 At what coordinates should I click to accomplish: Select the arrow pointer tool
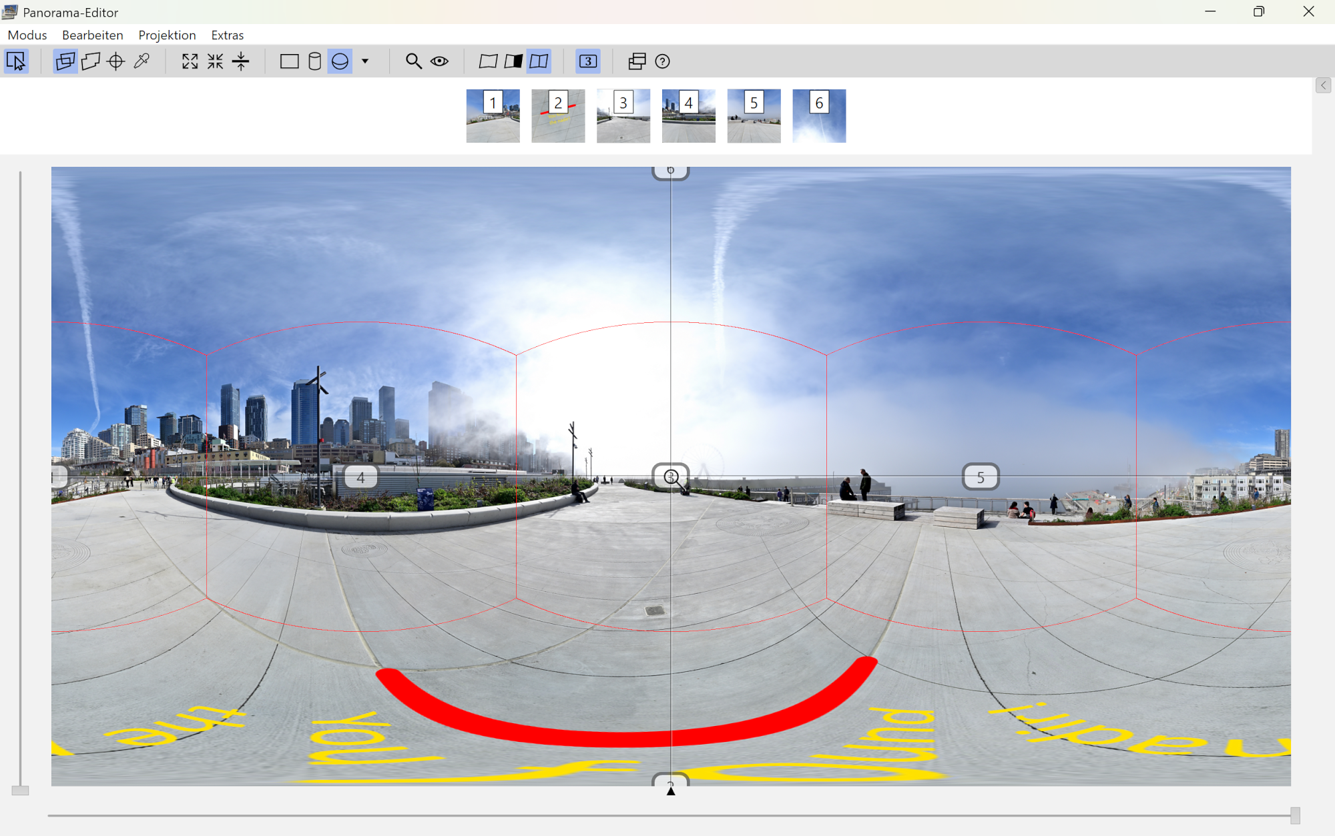point(16,61)
